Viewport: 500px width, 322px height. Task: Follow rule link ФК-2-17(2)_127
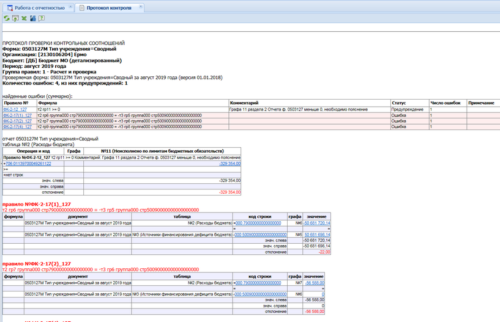[x=17, y=121]
